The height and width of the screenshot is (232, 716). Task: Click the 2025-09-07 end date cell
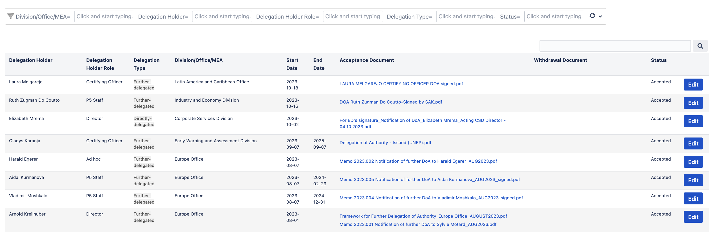[320, 144]
